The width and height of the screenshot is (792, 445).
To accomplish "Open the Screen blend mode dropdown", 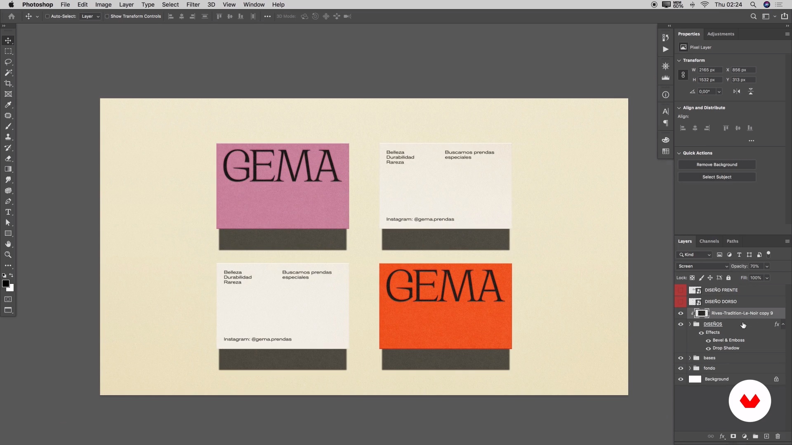I will 703,266.
